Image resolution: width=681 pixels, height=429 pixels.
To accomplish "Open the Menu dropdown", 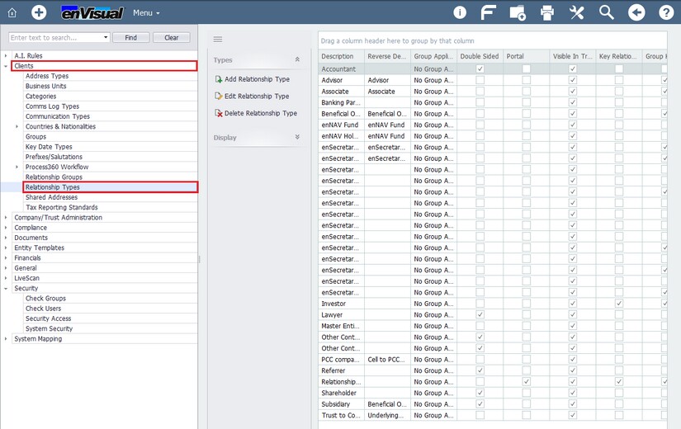I will pos(146,13).
